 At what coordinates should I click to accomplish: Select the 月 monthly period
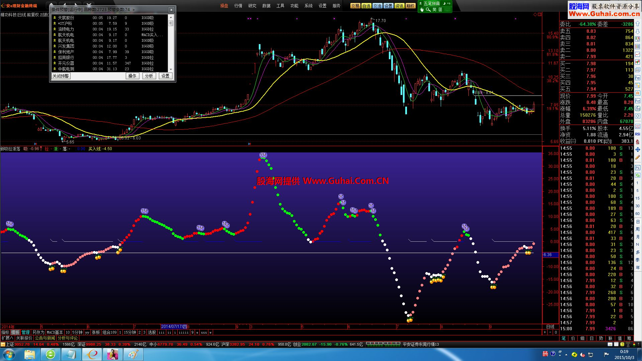click(x=638, y=237)
